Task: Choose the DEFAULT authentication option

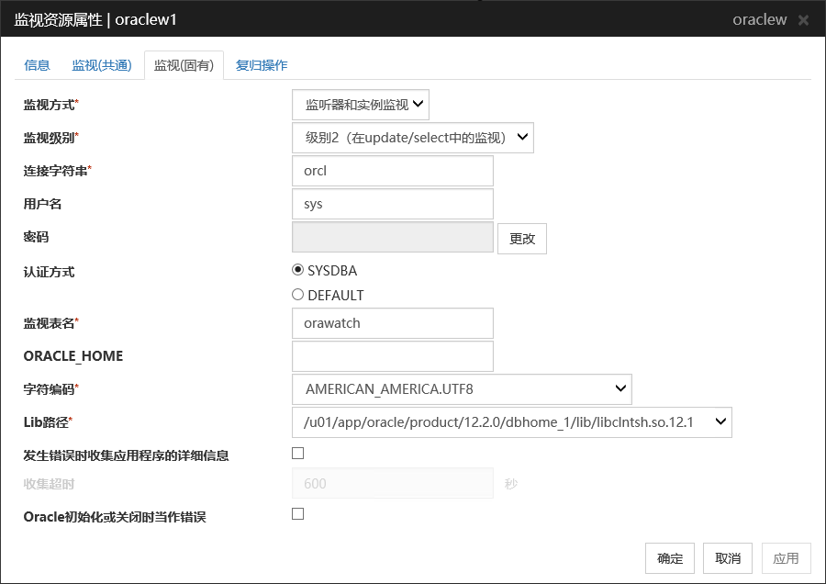Action: tap(297, 295)
